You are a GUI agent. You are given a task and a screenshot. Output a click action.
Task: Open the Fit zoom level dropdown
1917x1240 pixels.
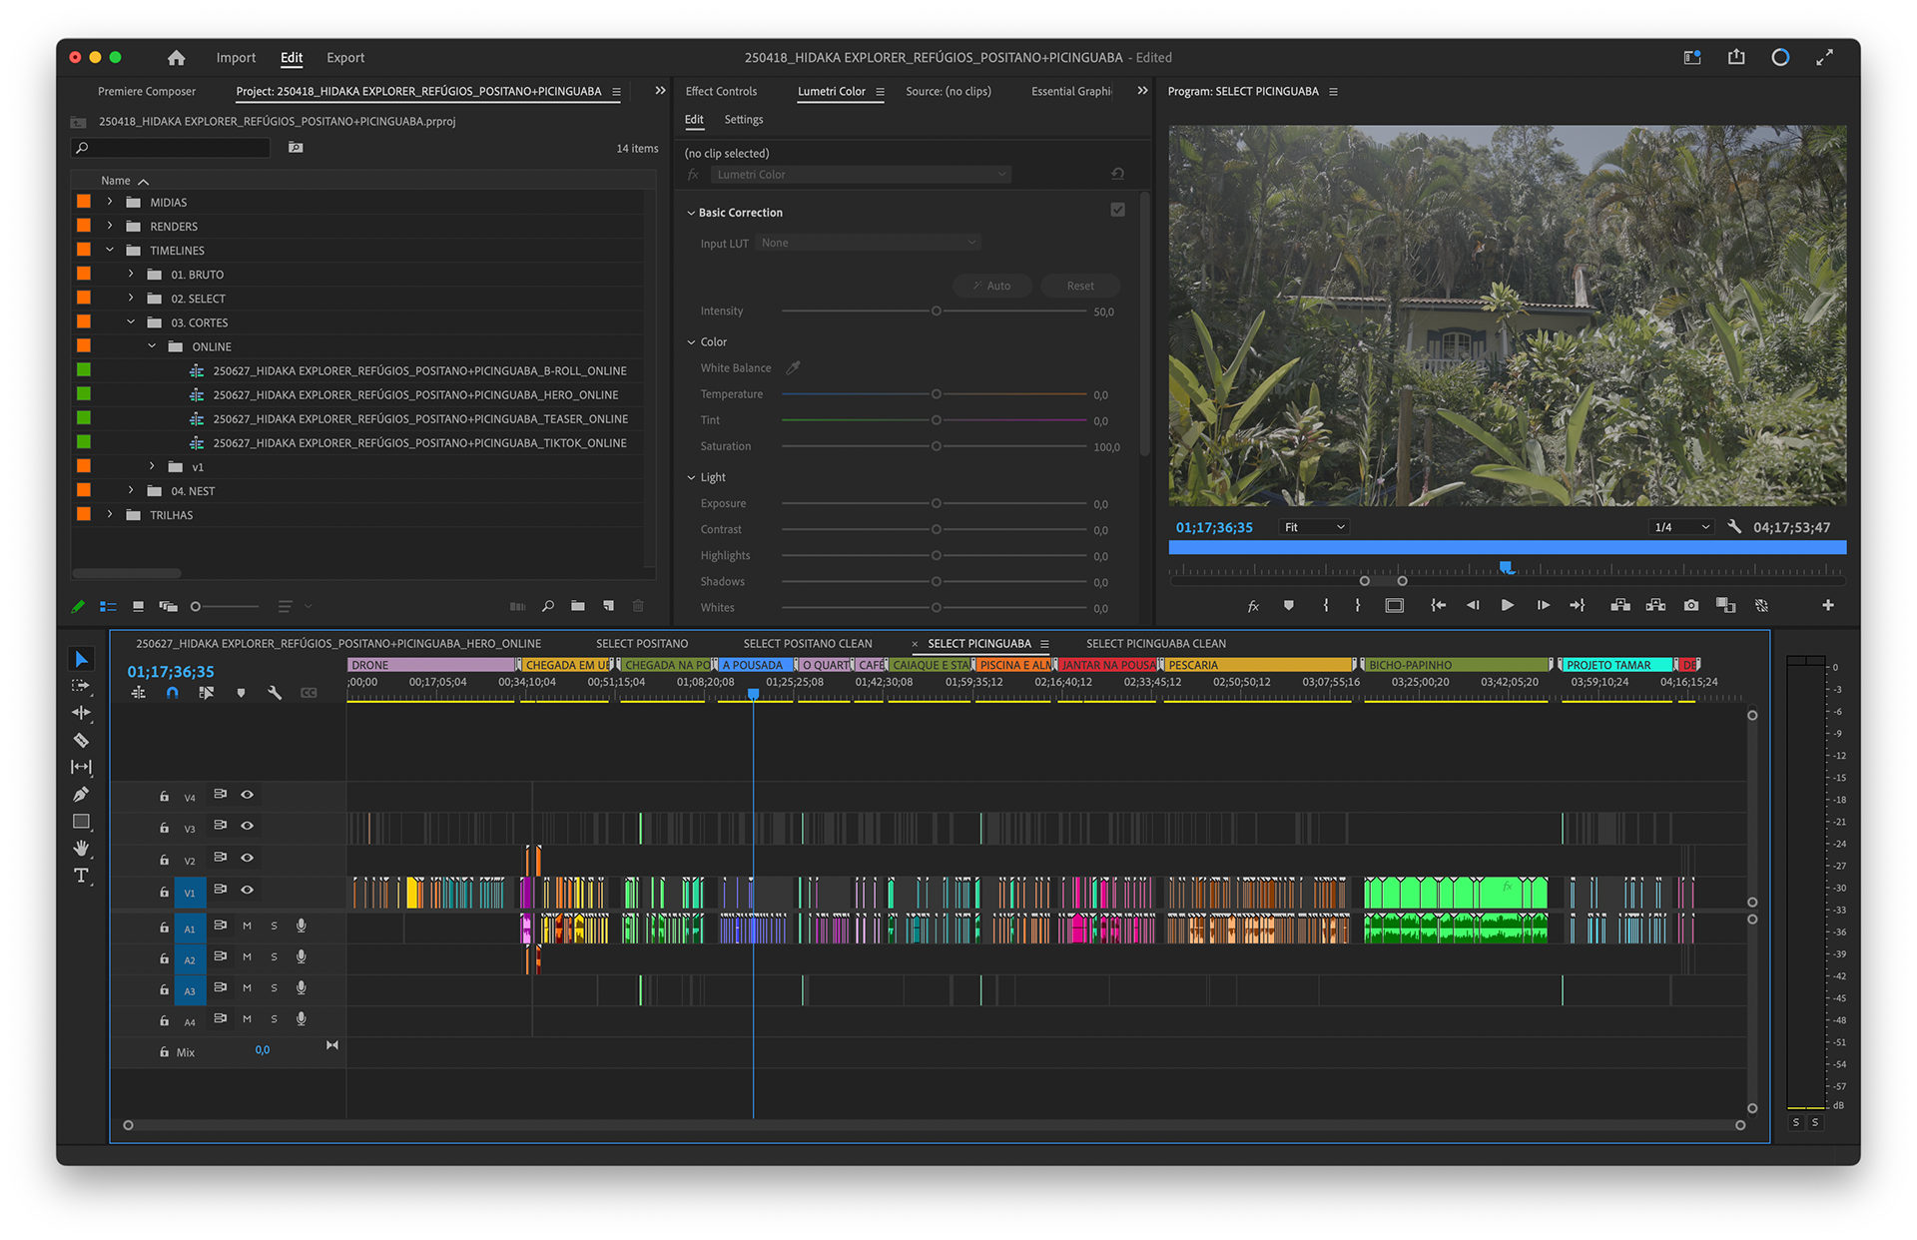coord(1314,527)
